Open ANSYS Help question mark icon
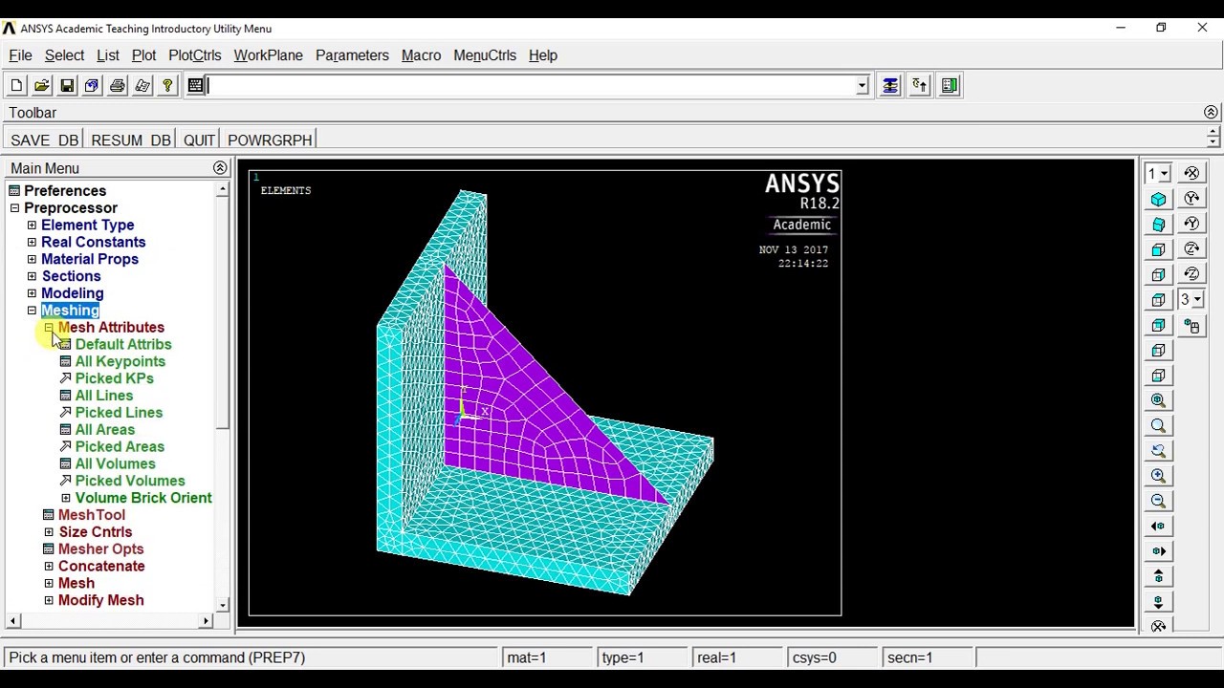 click(x=167, y=86)
